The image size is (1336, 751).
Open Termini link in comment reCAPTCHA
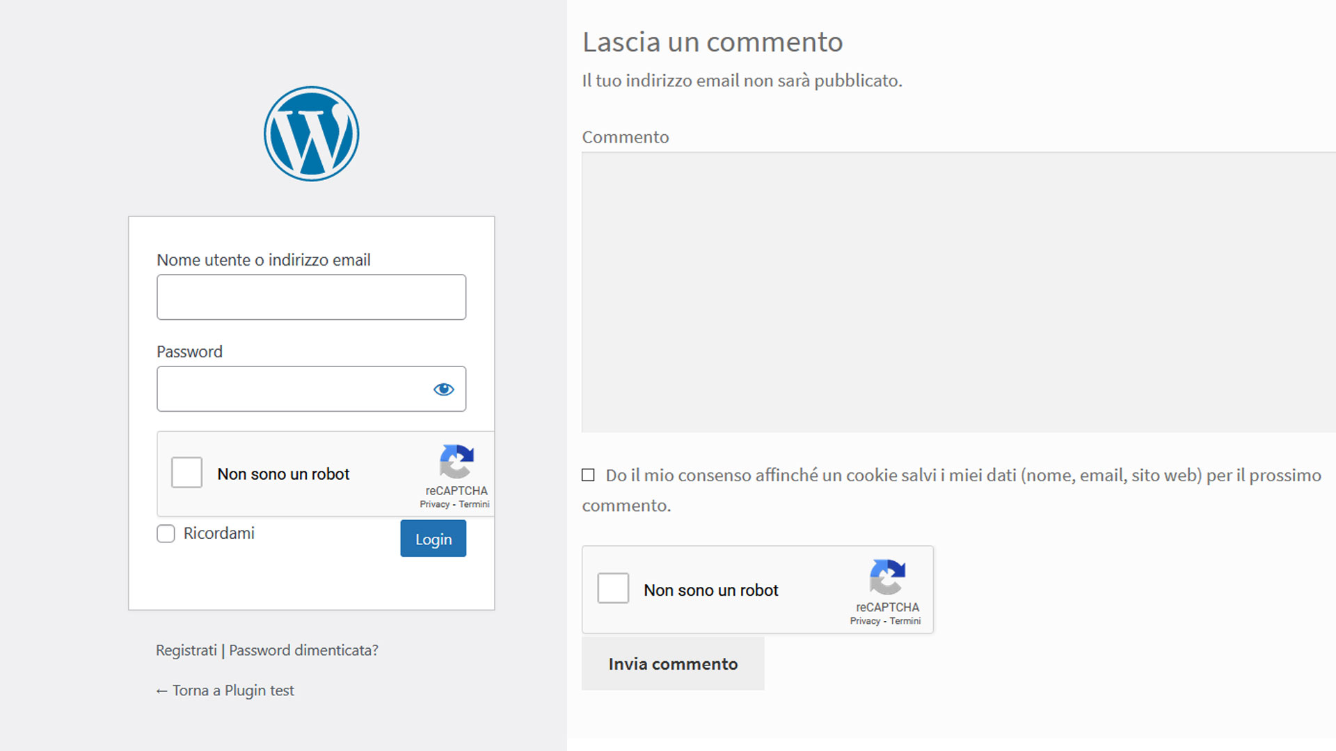tap(905, 621)
